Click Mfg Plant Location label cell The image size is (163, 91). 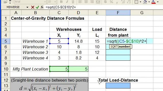tap(30, 69)
